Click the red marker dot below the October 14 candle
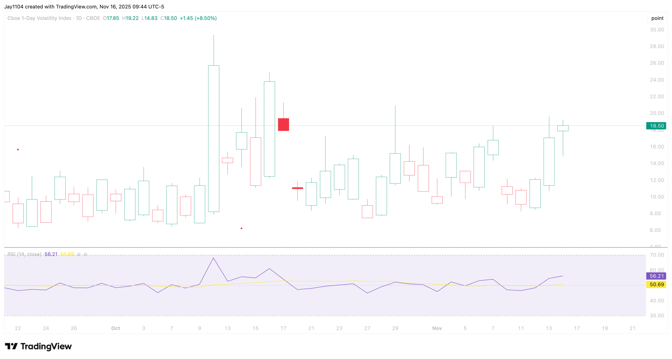Viewport: 672px width, 359px height. [x=241, y=229]
